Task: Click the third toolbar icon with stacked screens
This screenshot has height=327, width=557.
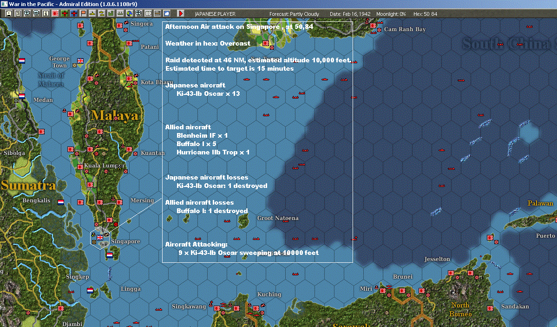Action: pyautogui.click(x=27, y=13)
